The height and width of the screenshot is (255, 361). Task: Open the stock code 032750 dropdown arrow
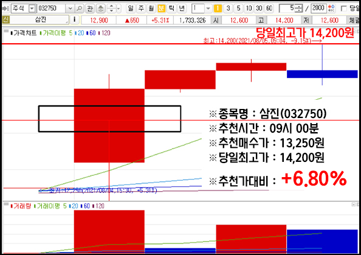pos(70,9)
